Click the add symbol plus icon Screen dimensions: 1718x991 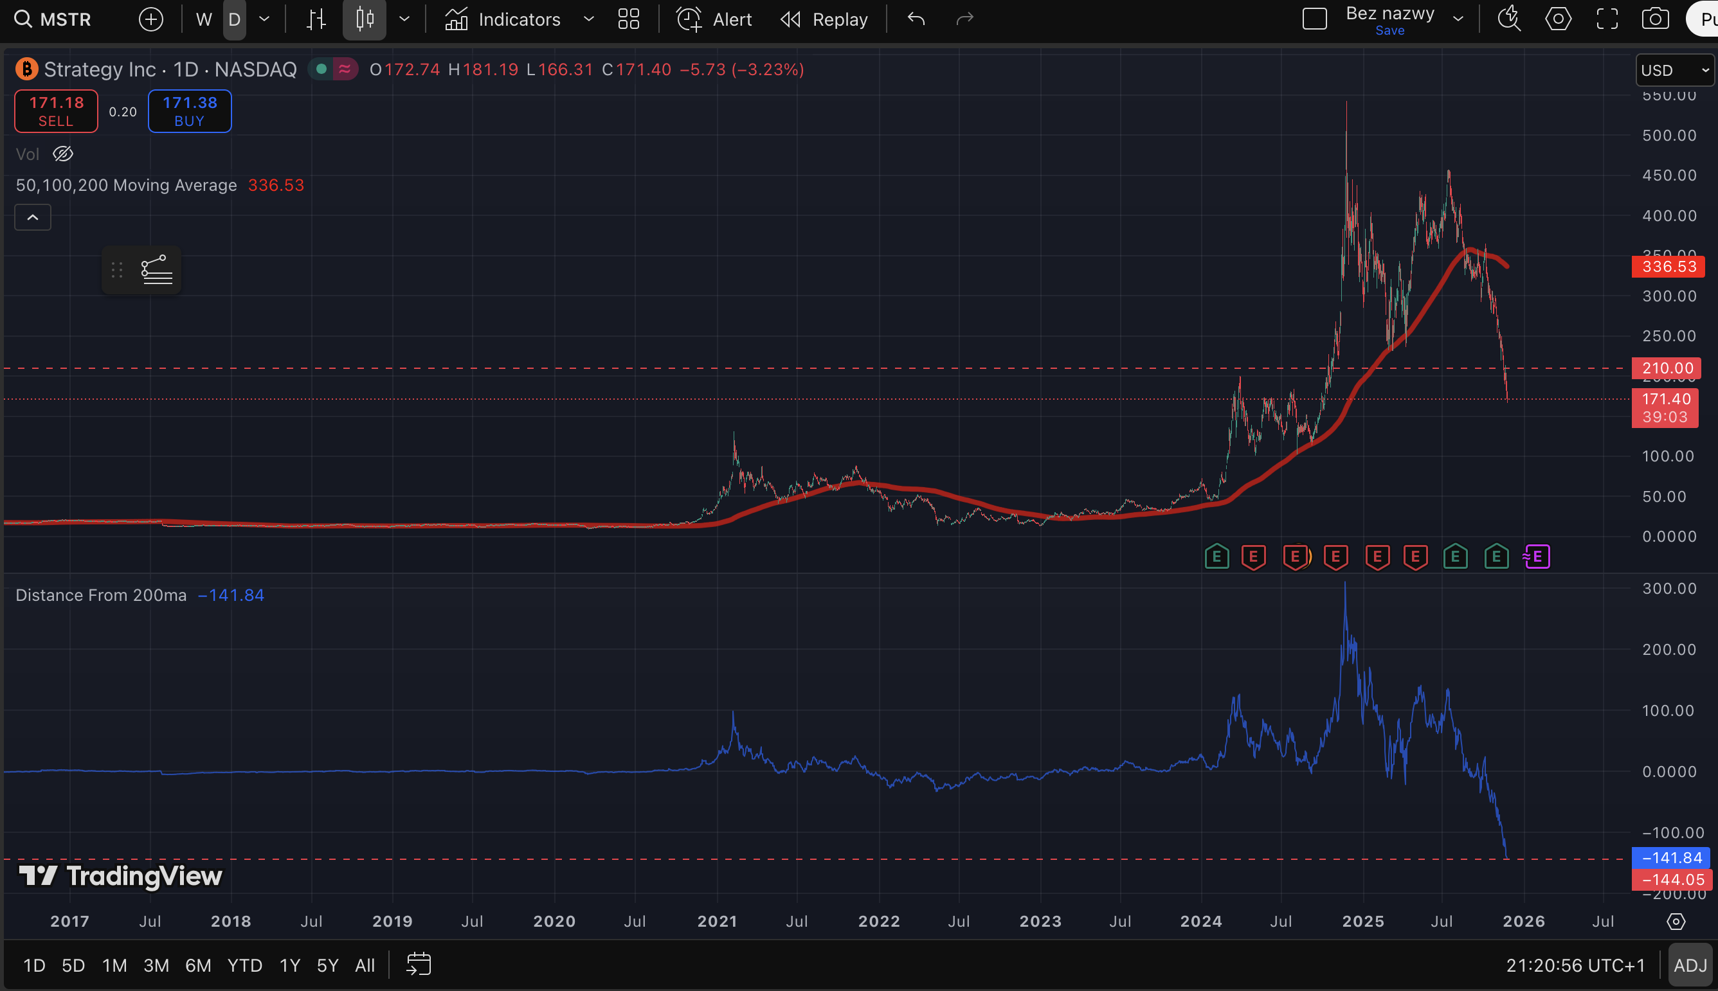click(x=150, y=19)
